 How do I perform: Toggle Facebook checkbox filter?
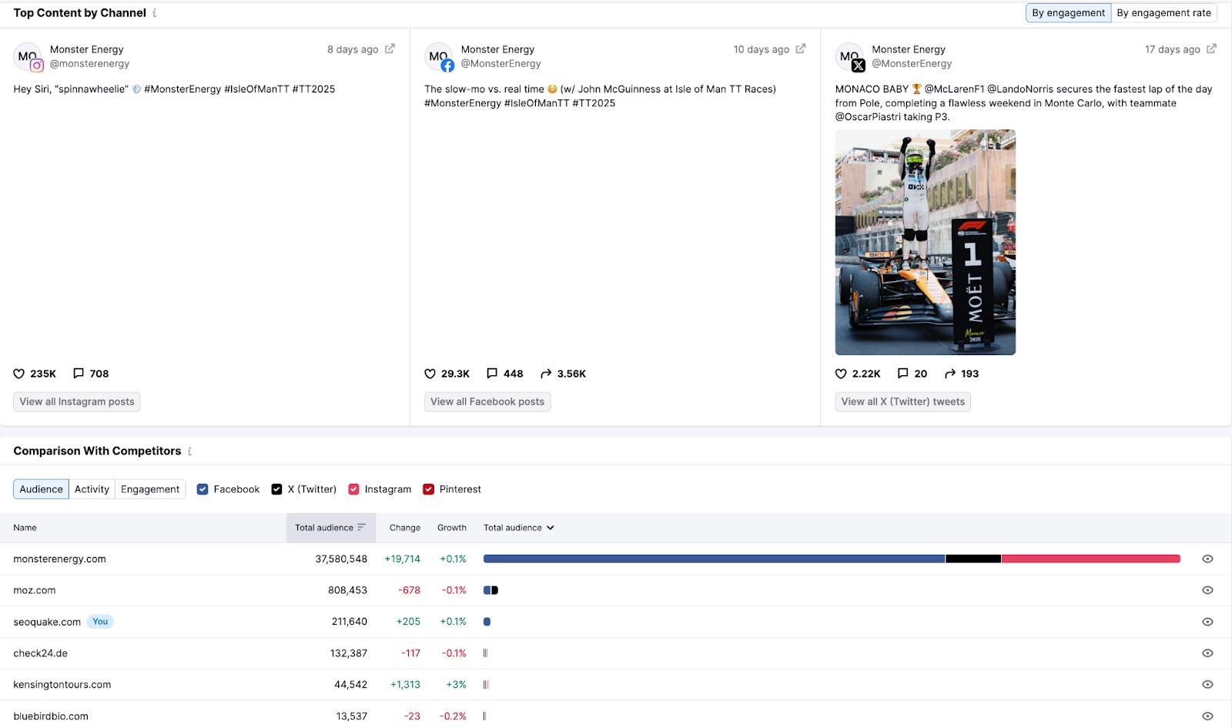pos(203,489)
